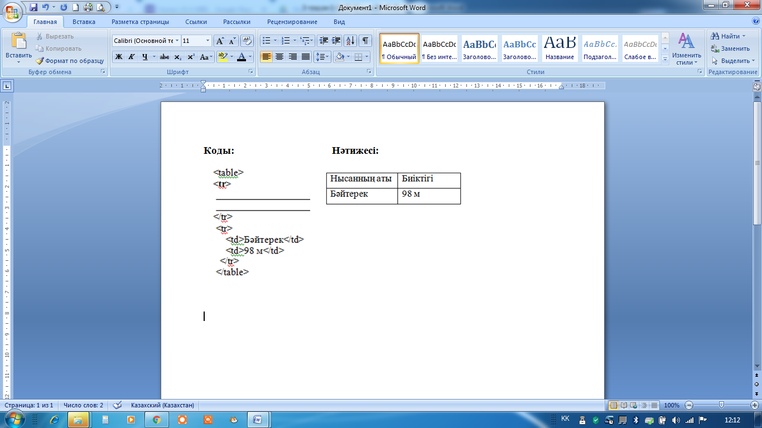Click the zoom out minus button
The width and height of the screenshot is (762, 428).
[689, 405]
